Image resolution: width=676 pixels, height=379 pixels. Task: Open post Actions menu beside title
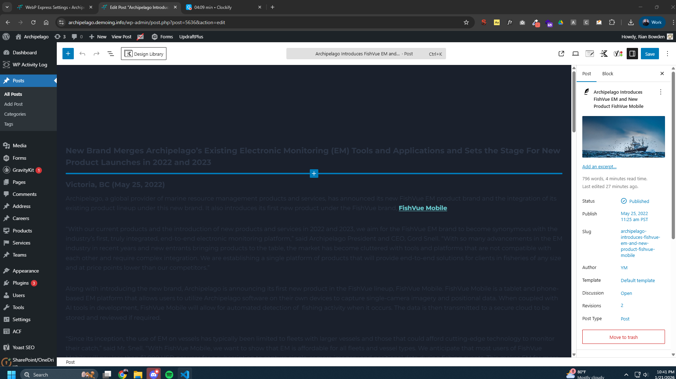tap(660, 92)
